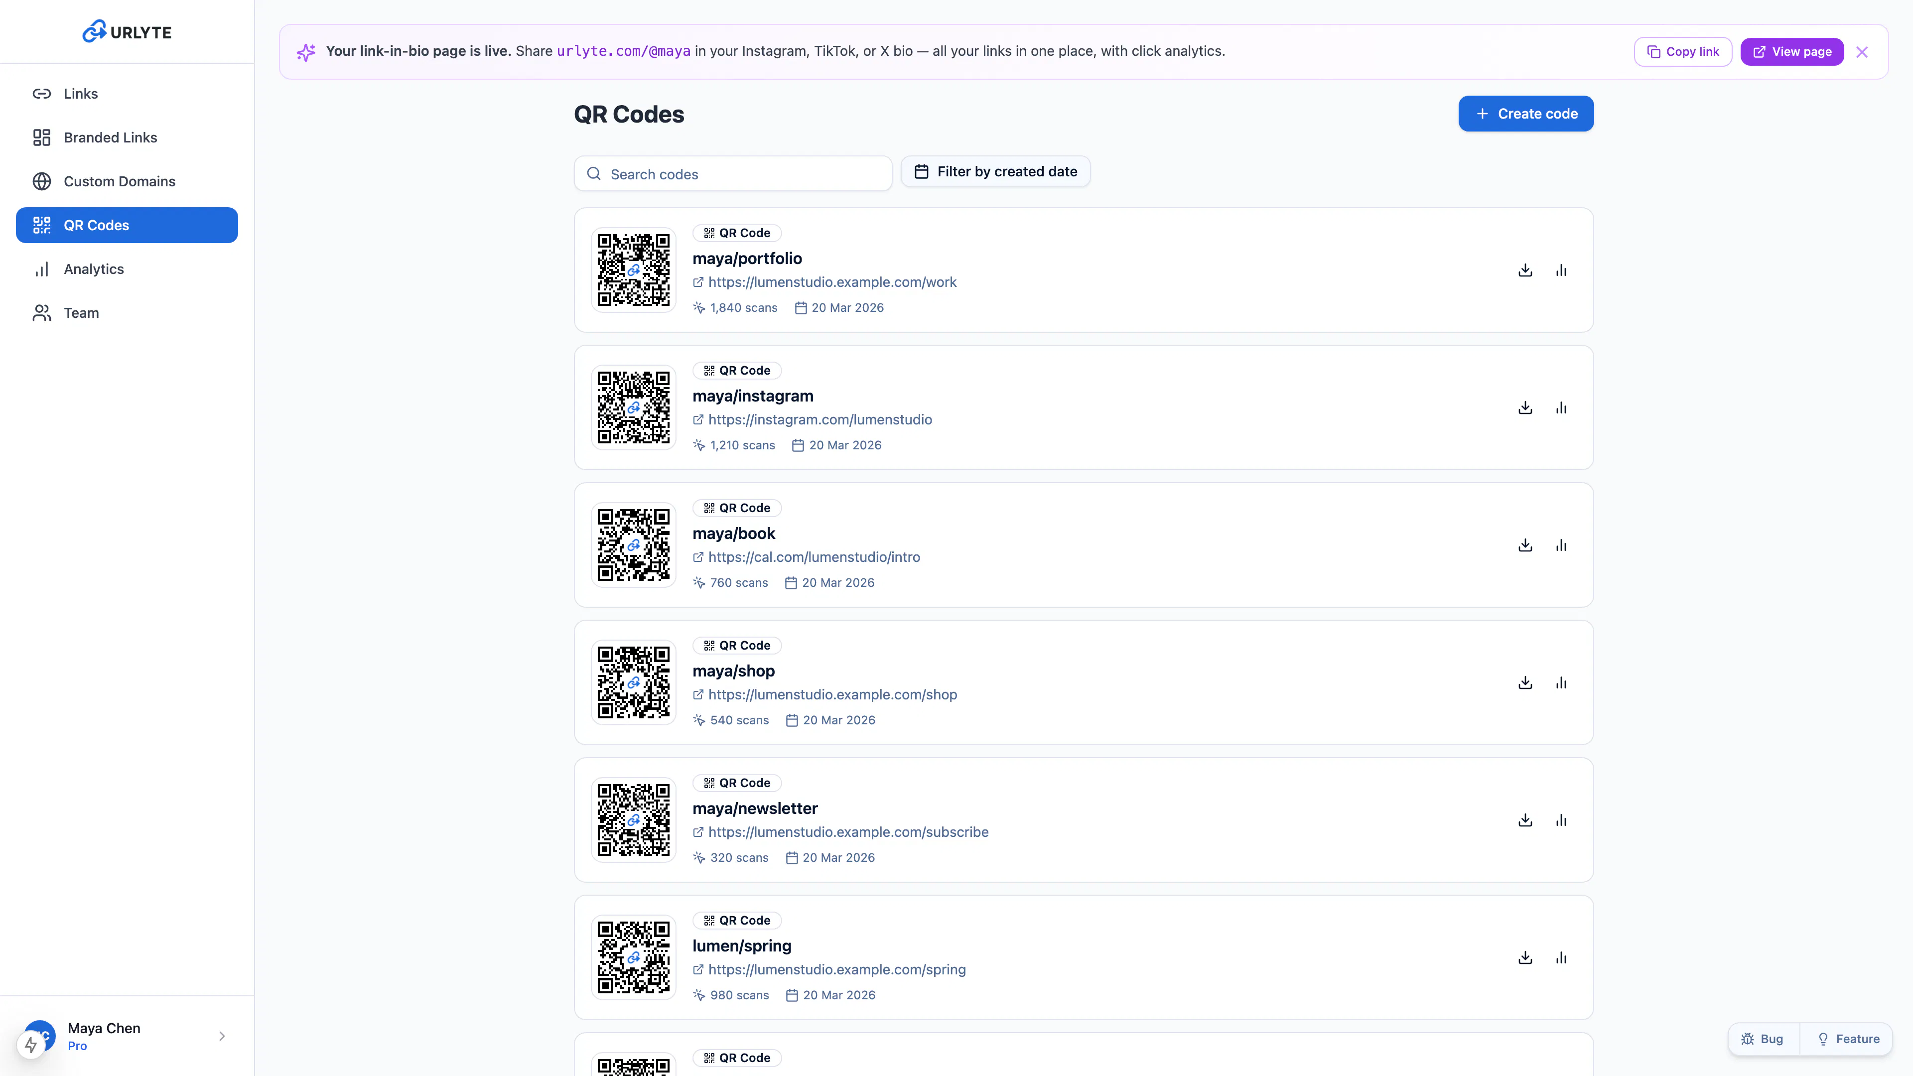View analytics for maya/shop
Screen dimensions: 1913x1076
click(1561, 682)
